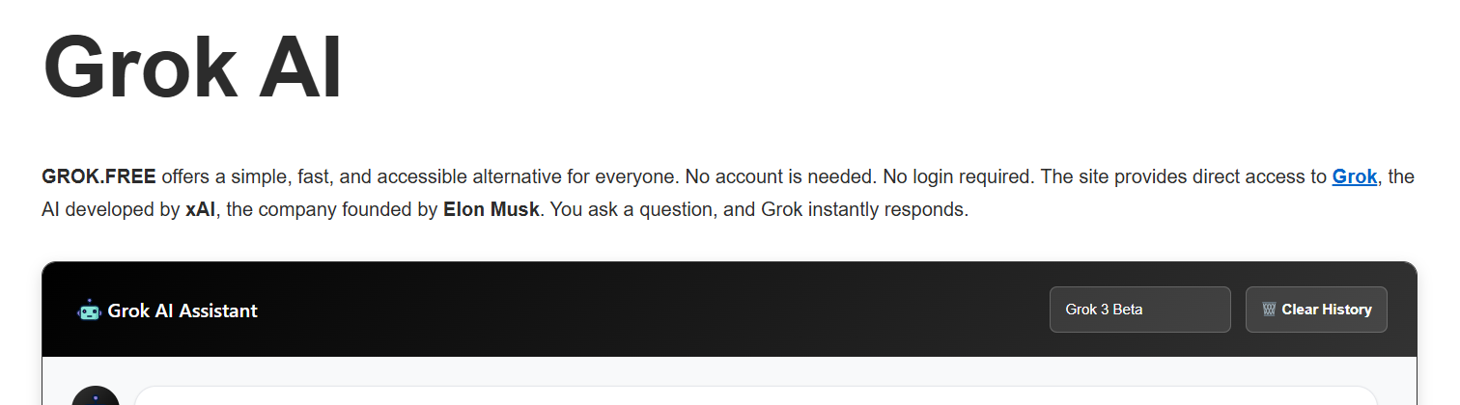
Task: Click the Grok AI Assistant title text
Action: click(182, 310)
